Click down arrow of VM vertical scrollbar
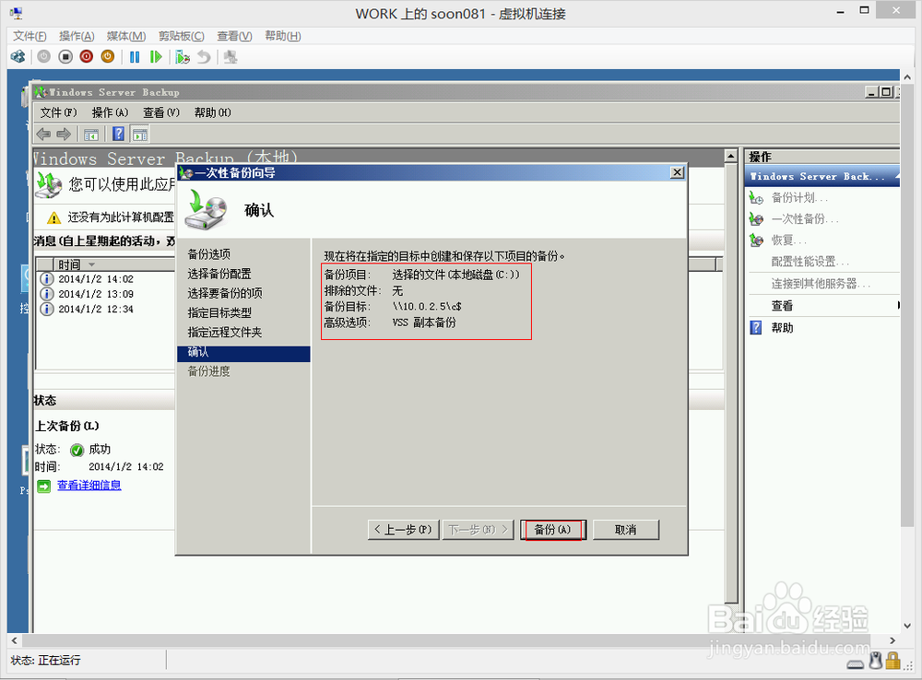The width and height of the screenshot is (922, 680). click(x=906, y=626)
